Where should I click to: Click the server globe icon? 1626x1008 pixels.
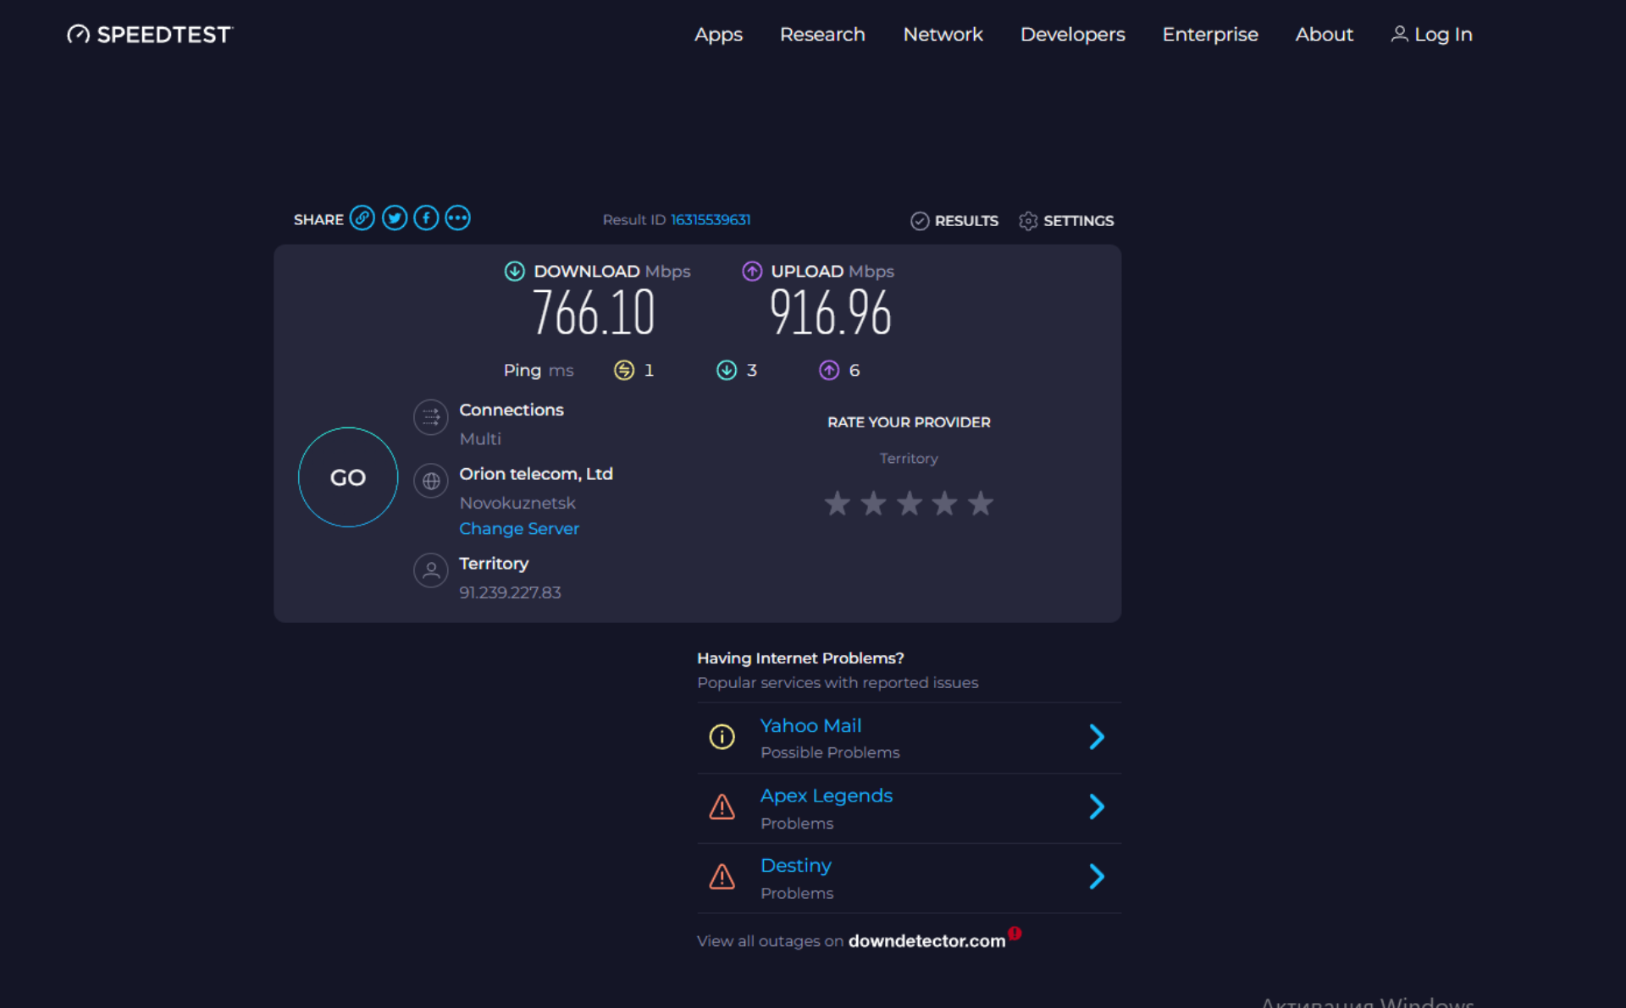coord(431,481)
